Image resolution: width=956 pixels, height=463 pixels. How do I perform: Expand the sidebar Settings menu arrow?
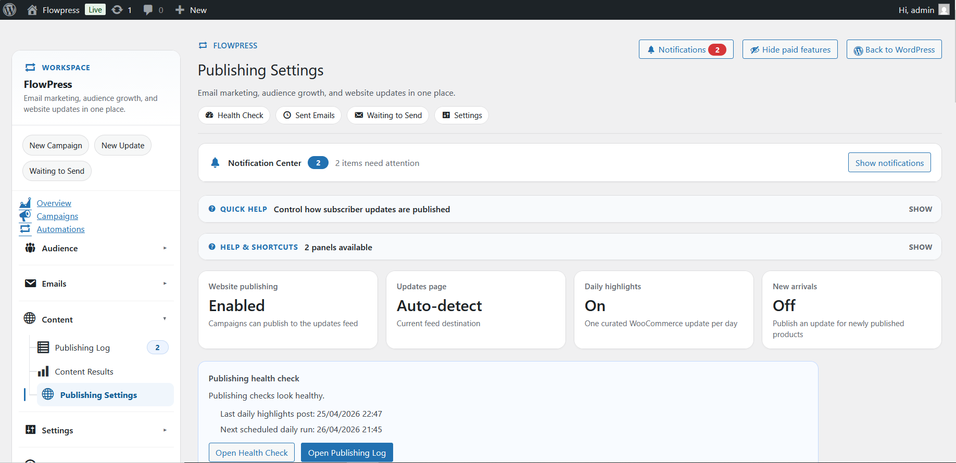[165, 430]
